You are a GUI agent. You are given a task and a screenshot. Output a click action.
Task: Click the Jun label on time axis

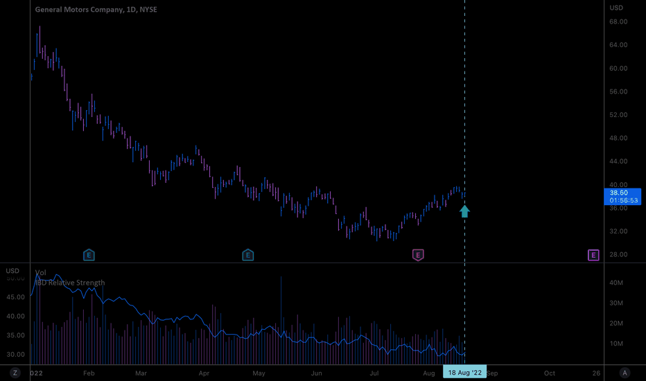[x=316, y=373]
